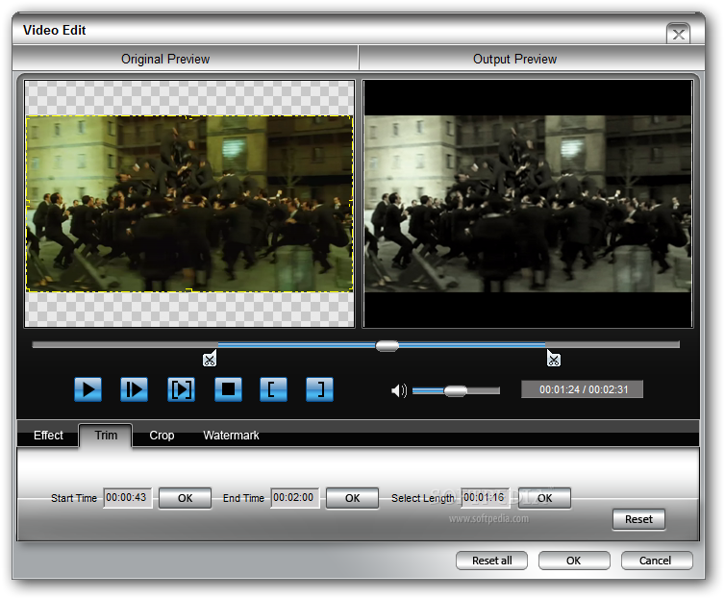Click the Select Length field 00:01:16
Screen dimensions: 725x599
point(486,498)
